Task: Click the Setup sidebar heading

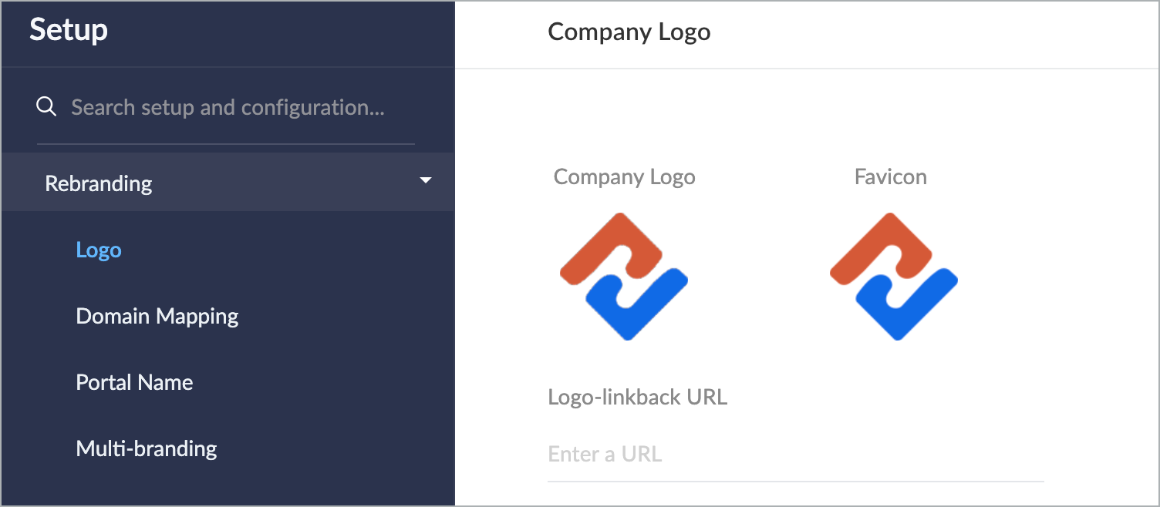Action: tap(69, 31)
